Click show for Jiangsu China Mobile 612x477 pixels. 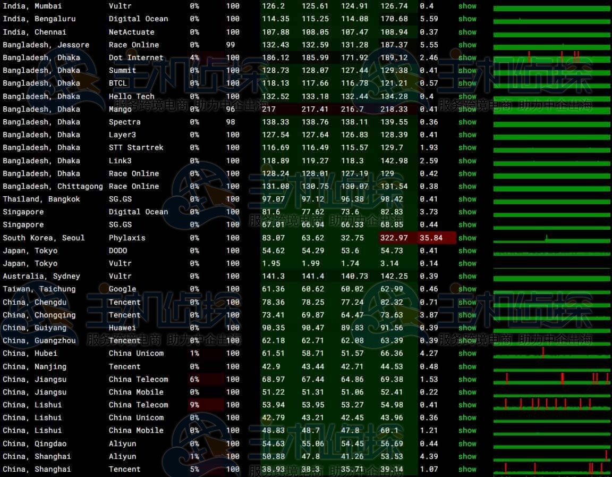point(467,392)
